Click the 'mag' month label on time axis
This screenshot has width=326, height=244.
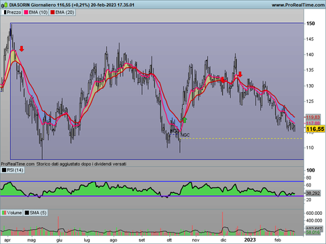pyautogui.click(x=31, y=240)
